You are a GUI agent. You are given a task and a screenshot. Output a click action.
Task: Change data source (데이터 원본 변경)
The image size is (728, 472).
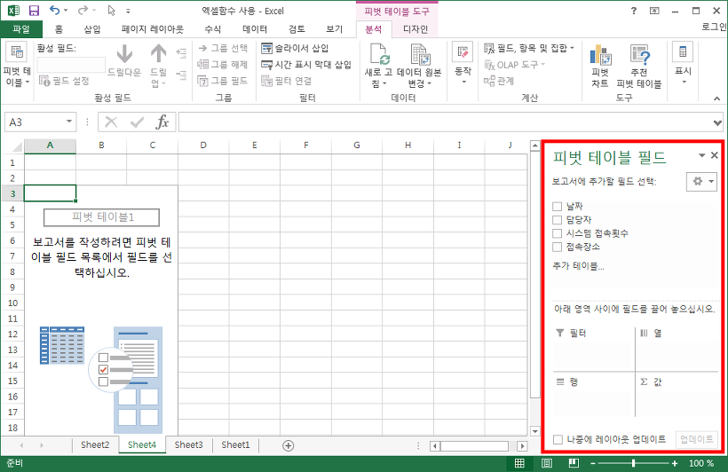419,65
